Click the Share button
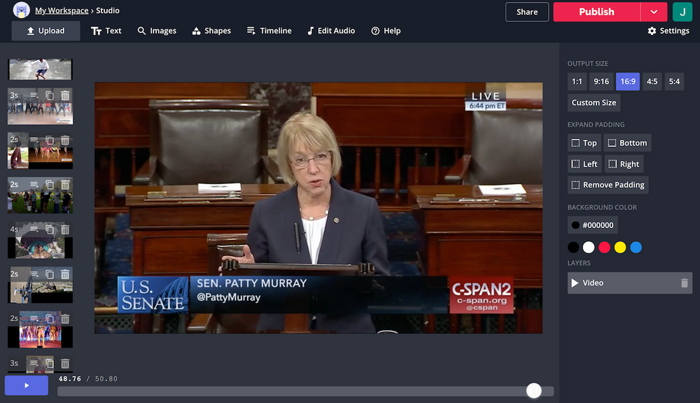This screenshot has width=700, height=403. 527,12
